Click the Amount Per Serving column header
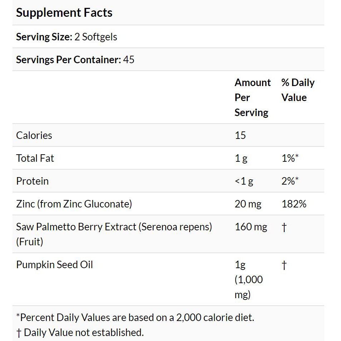Viewport: 341px width, 341px height. click(253, 97)
